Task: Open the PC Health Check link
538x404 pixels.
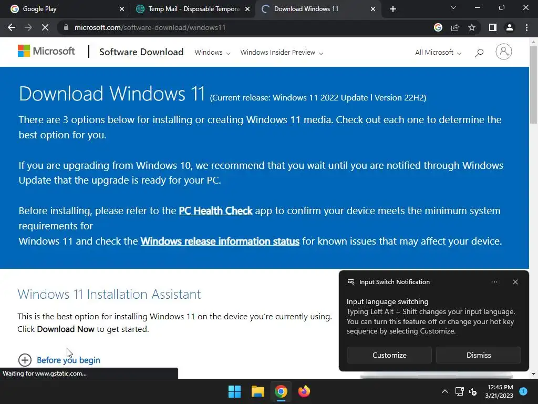Action: point(215,210)
